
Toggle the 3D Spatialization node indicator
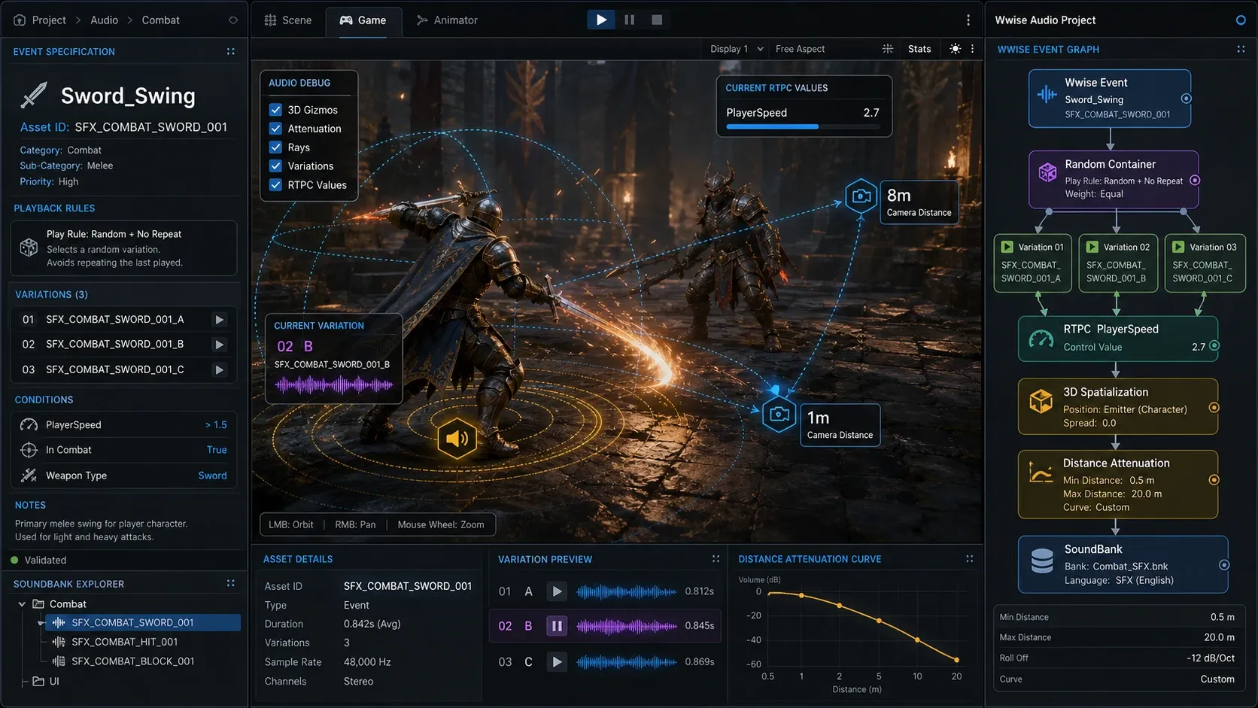tap(1214, 408)
